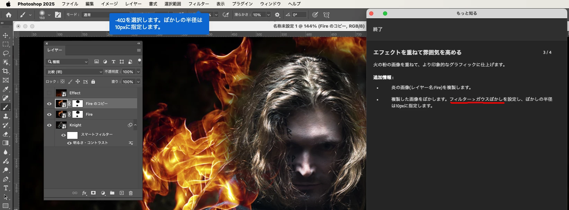The width and height of the screenshot is (569, 210).
Task: Add a layer mask
Action: [94, 193]
